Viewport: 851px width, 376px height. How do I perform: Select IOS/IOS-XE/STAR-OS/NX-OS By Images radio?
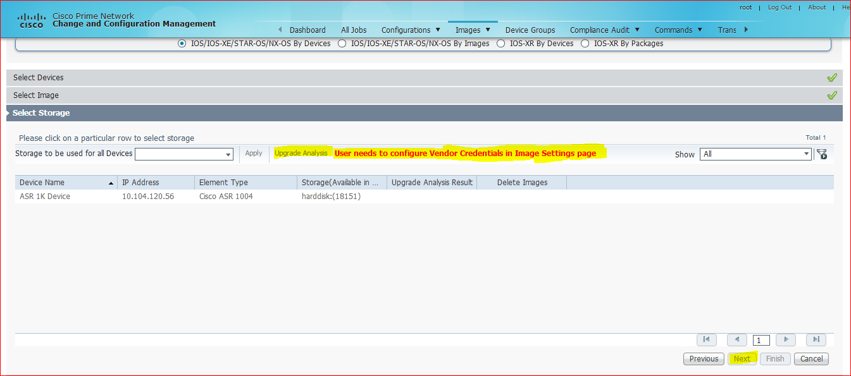(x=342, y=44)
